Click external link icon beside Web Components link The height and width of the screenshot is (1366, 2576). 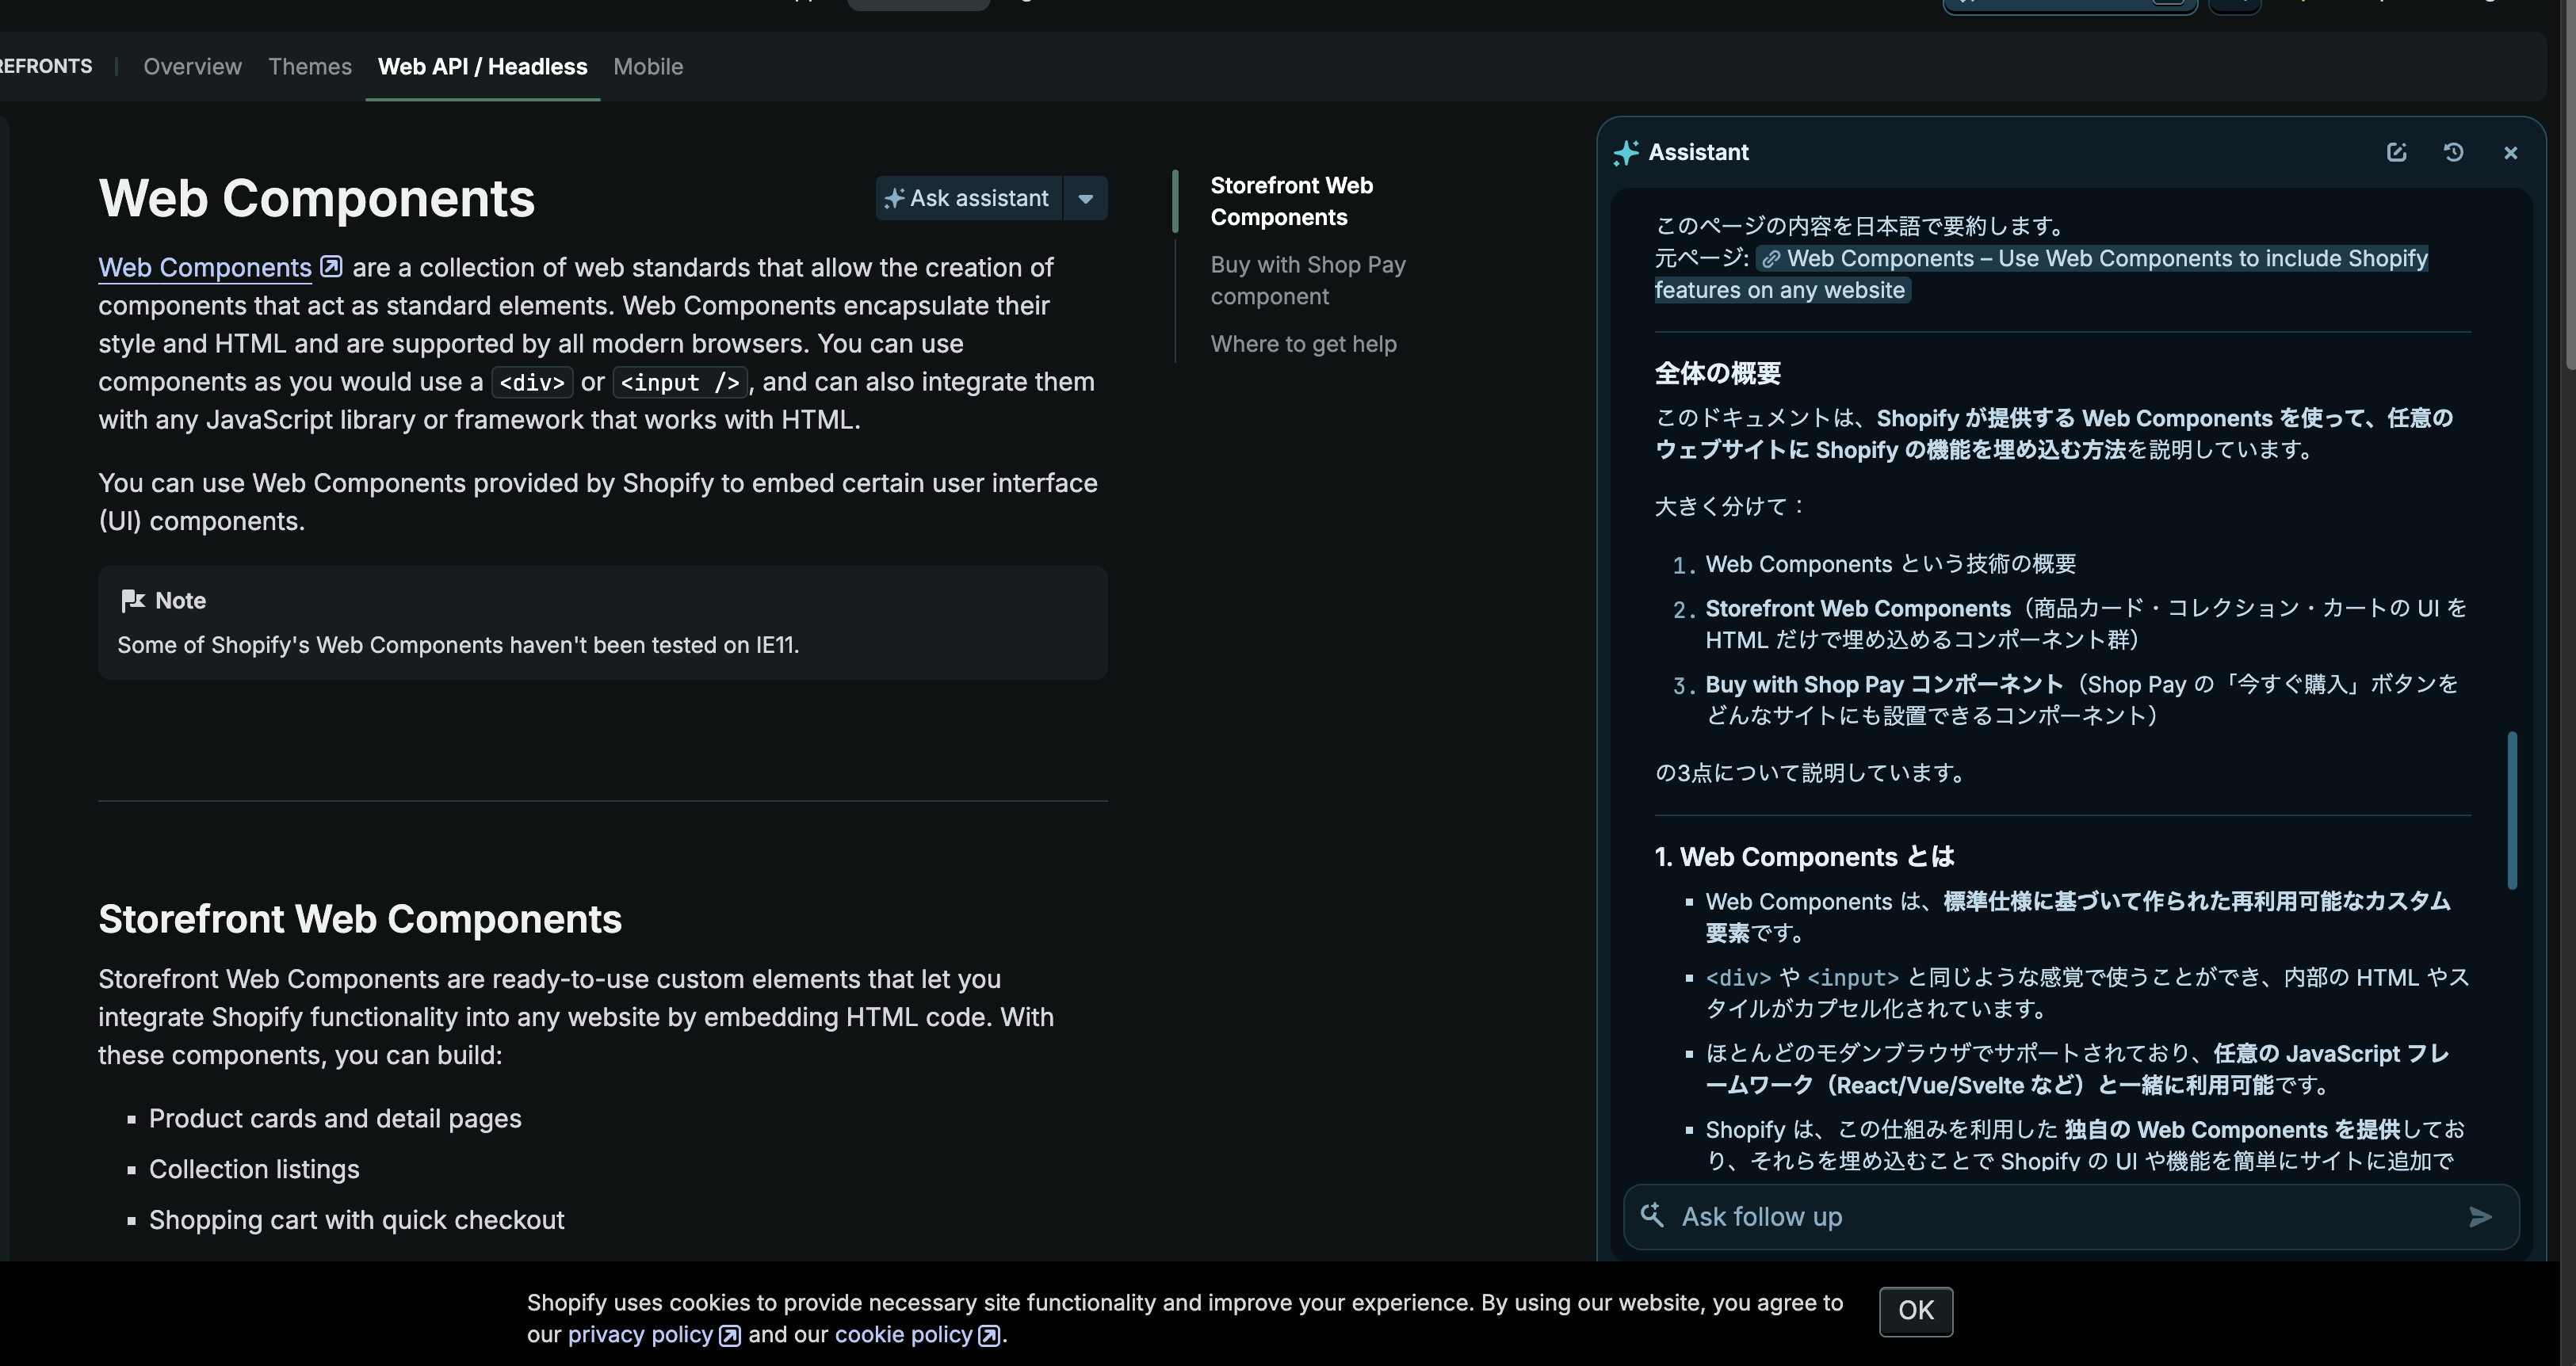coord(331,267)
